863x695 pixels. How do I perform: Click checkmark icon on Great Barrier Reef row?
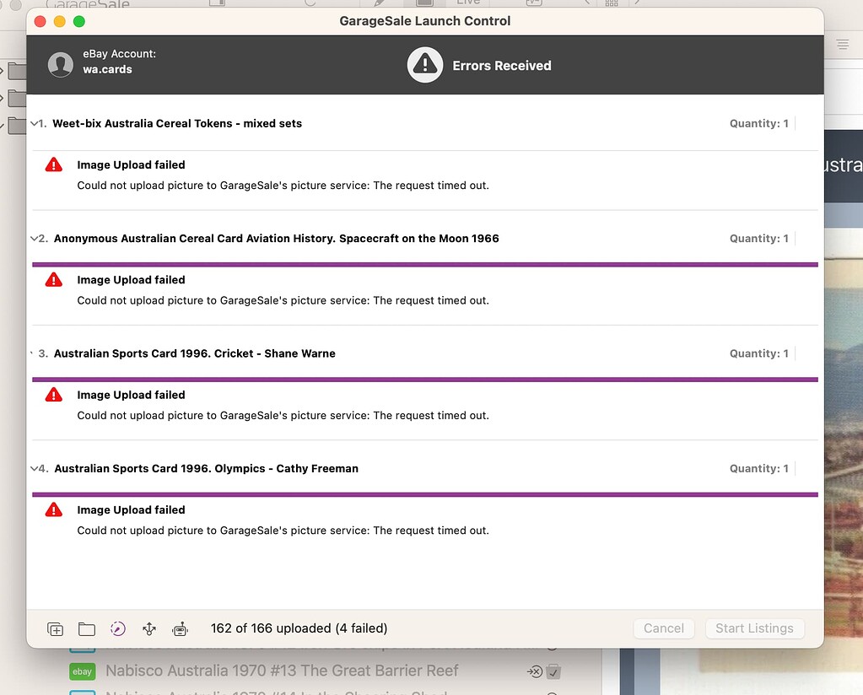(553, 671)
